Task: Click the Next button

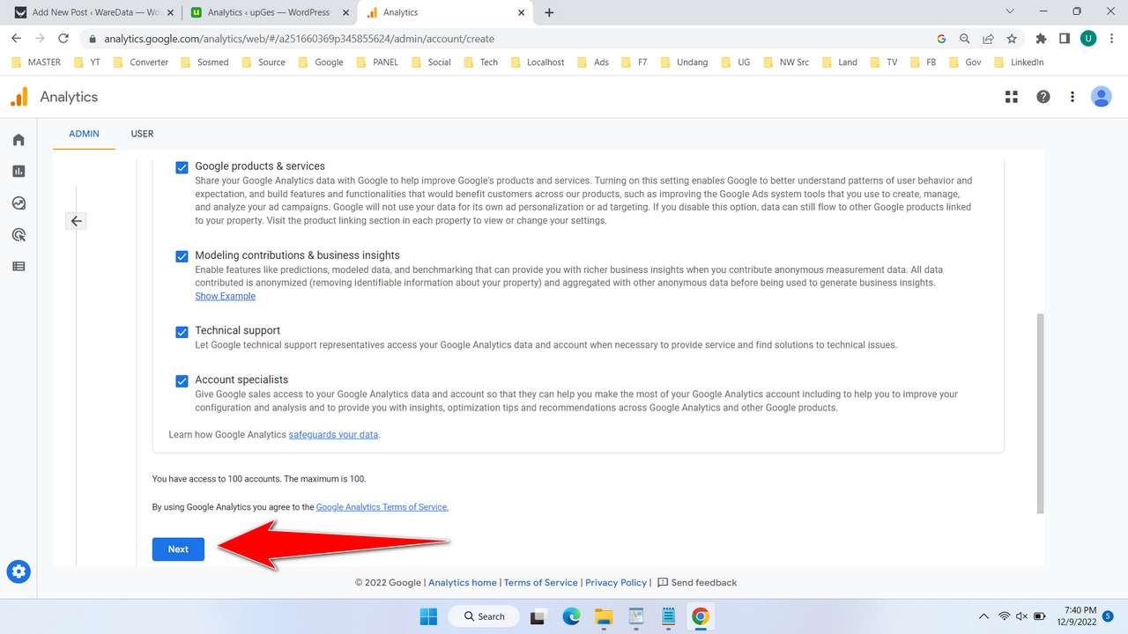Action: coord(177,549)
